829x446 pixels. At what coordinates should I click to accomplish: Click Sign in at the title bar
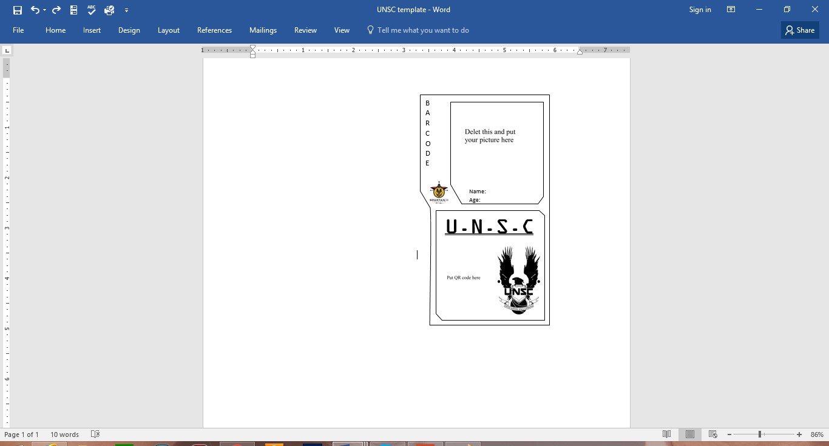pyautogui.click(x=700, y=10)
